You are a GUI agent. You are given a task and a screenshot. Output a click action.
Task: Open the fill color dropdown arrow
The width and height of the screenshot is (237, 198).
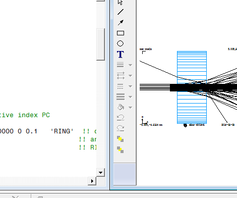click(130, 108)
